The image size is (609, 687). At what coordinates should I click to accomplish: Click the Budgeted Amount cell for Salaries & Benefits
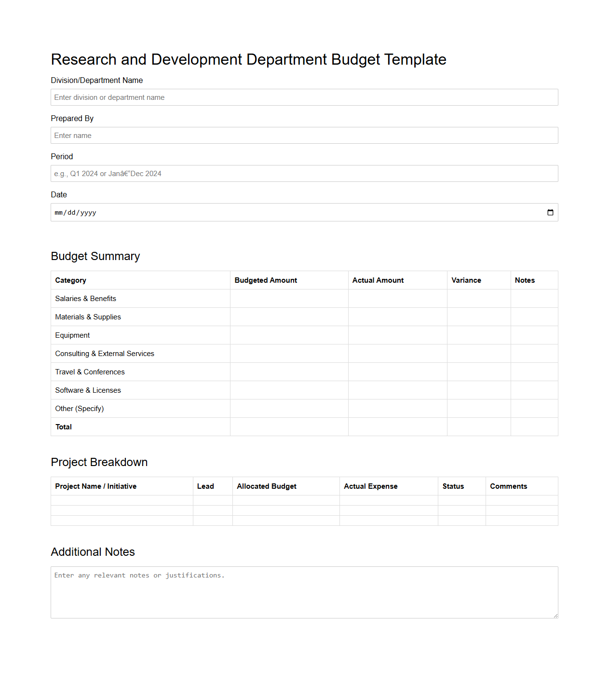[288, 298]
